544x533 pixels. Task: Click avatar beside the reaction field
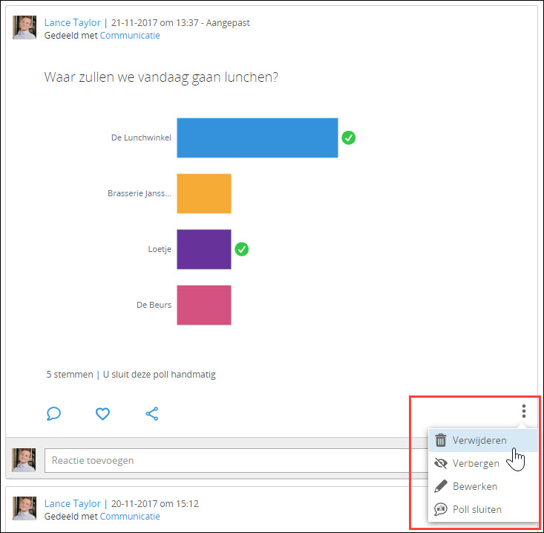click(x=24, y=460)
